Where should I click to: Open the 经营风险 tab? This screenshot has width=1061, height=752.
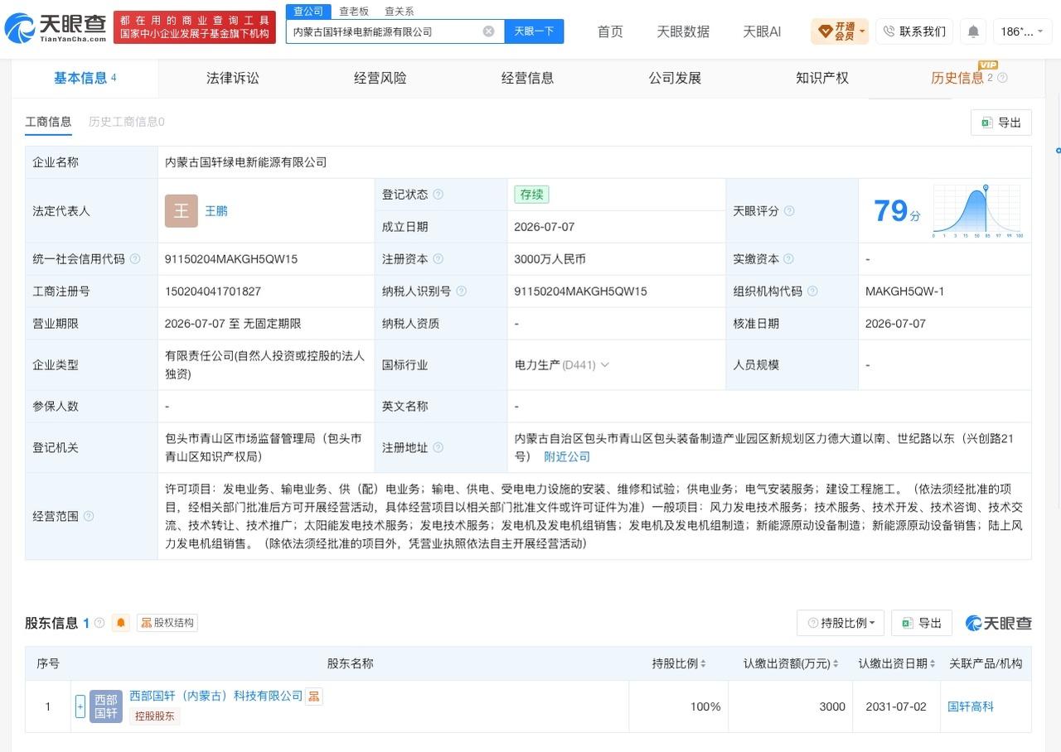[x=380, y=78]
